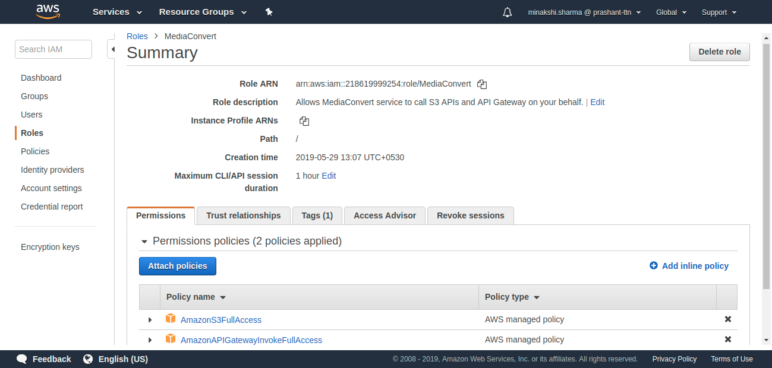Open Credential report in the sidebar
Image resolution: width=772 pixels, height=368 pixels.
(x=52, y=207)
